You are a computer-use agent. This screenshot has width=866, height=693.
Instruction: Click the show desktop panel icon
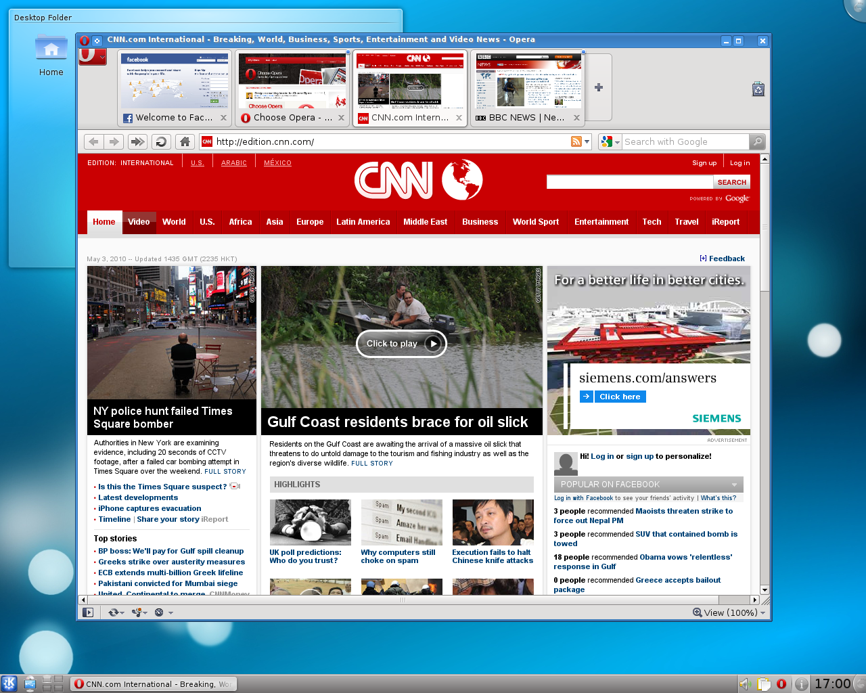pos(30,684)
